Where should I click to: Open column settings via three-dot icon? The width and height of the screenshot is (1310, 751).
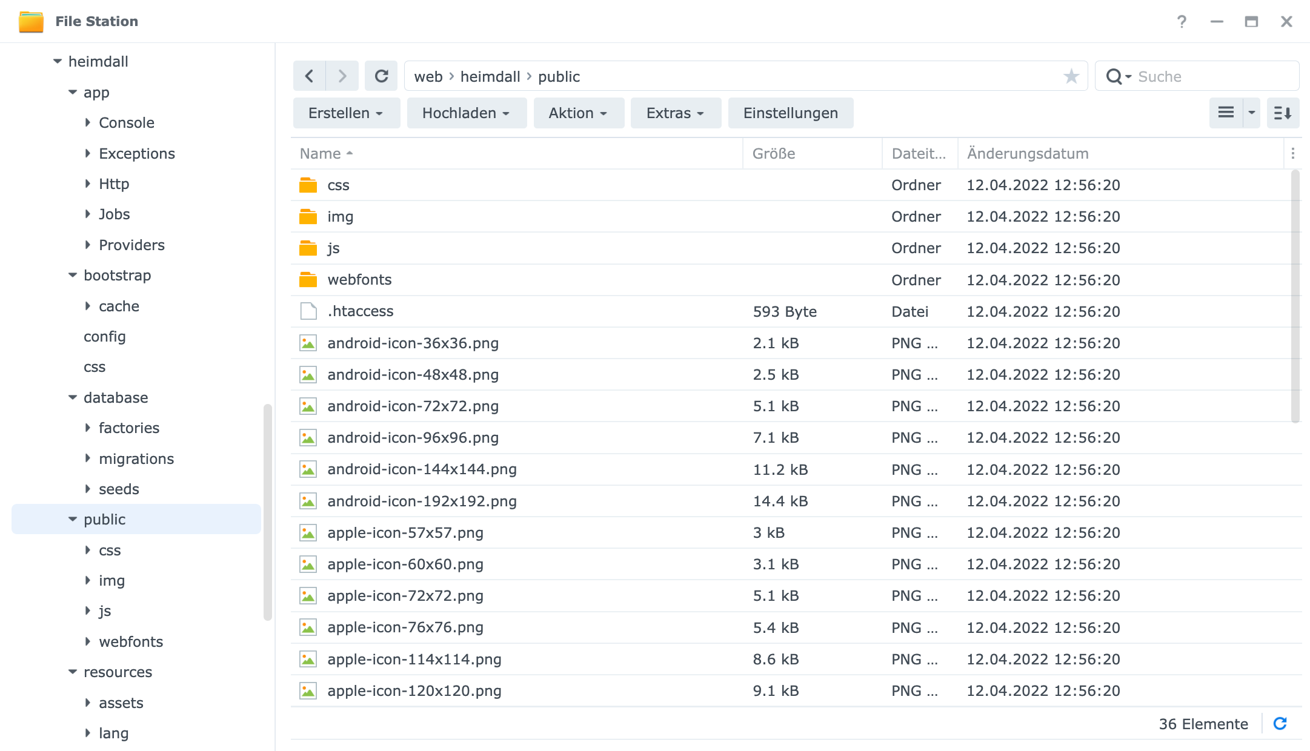point(1294,153)
